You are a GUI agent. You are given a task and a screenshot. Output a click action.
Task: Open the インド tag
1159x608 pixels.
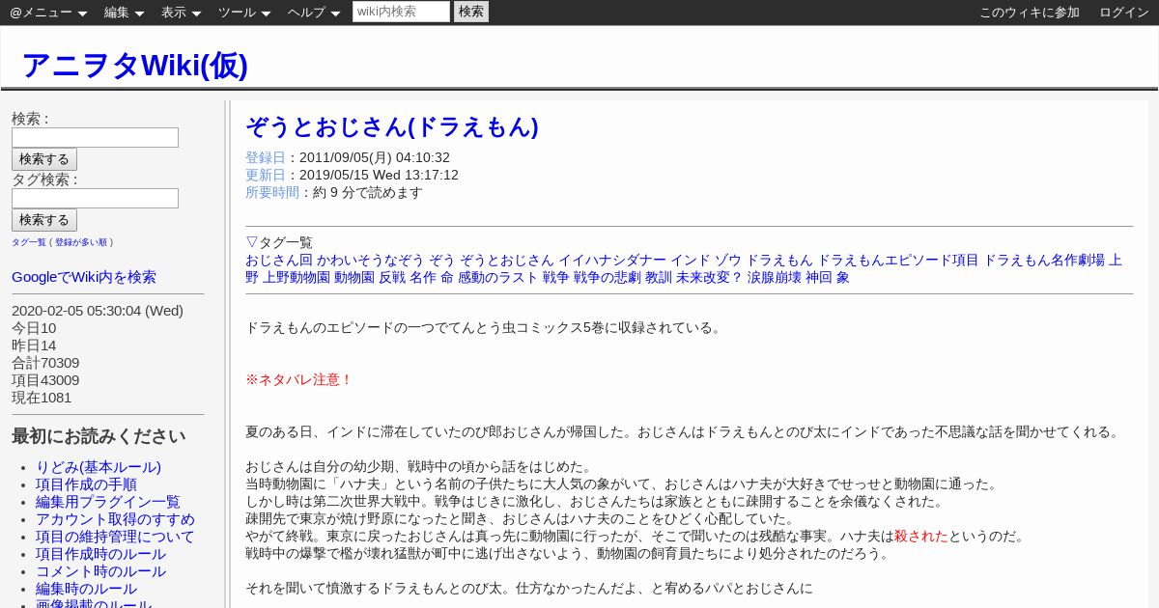tap(691, 260)
